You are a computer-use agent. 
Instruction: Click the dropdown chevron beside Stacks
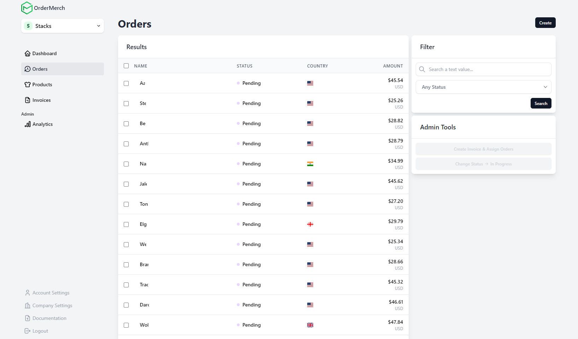point(98,26)
